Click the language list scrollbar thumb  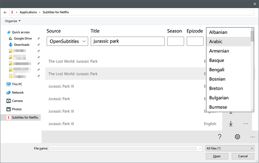pyautogui.click(x=252, y=36)
